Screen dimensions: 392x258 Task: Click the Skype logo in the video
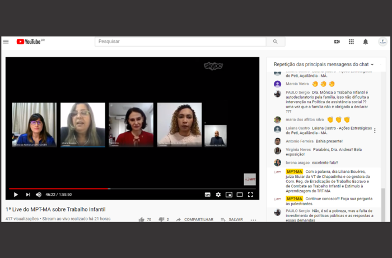pyautogui.click(x=213, y=66)
